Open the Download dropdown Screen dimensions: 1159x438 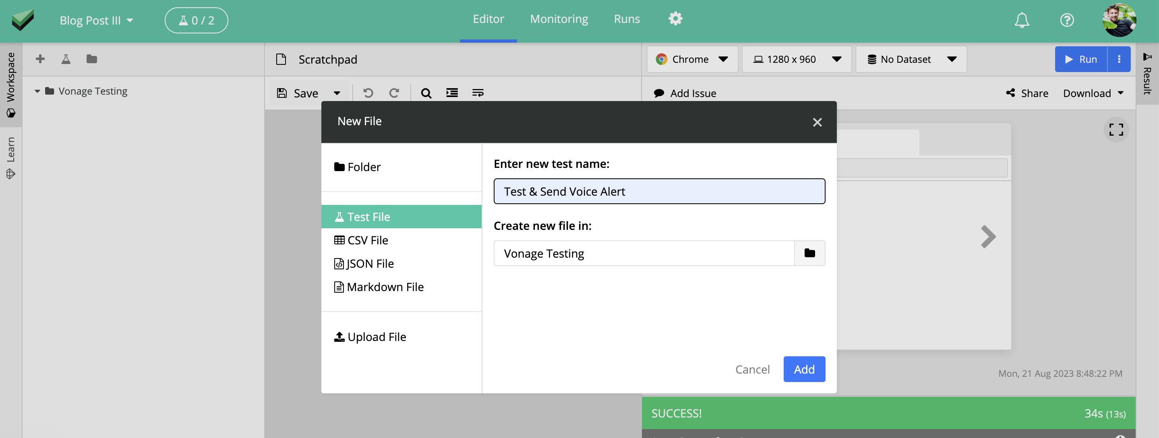click(x=1094, y=93)
